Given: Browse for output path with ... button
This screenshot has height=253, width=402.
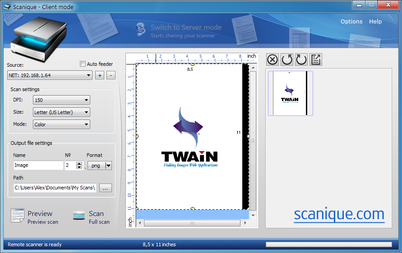Looking at the screenshot, I should pos(105,188).
